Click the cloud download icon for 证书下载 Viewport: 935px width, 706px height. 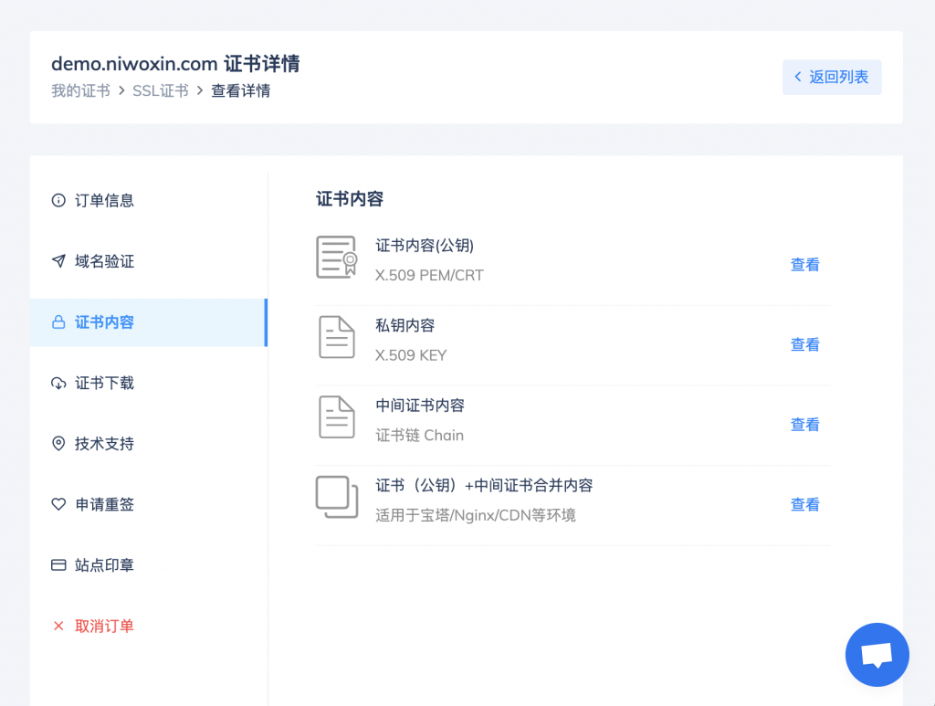click(58, 384)
